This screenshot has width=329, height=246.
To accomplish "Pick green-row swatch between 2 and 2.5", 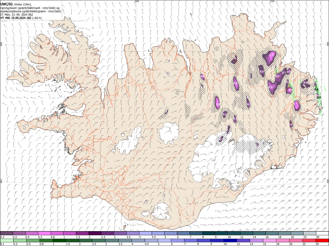I will pyautogui.click(x=86, y=240).
